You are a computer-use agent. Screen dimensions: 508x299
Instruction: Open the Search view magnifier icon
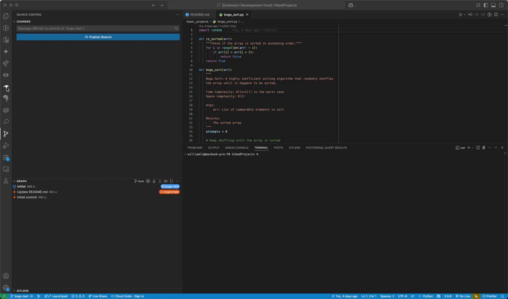point(6,122)
